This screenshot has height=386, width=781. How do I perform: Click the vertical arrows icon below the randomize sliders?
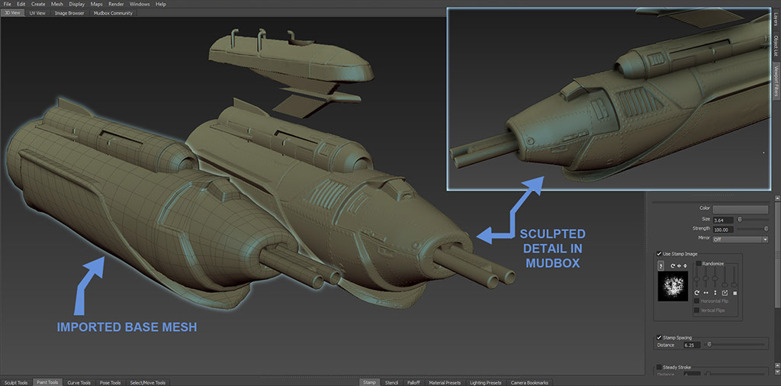click(715, 293)
